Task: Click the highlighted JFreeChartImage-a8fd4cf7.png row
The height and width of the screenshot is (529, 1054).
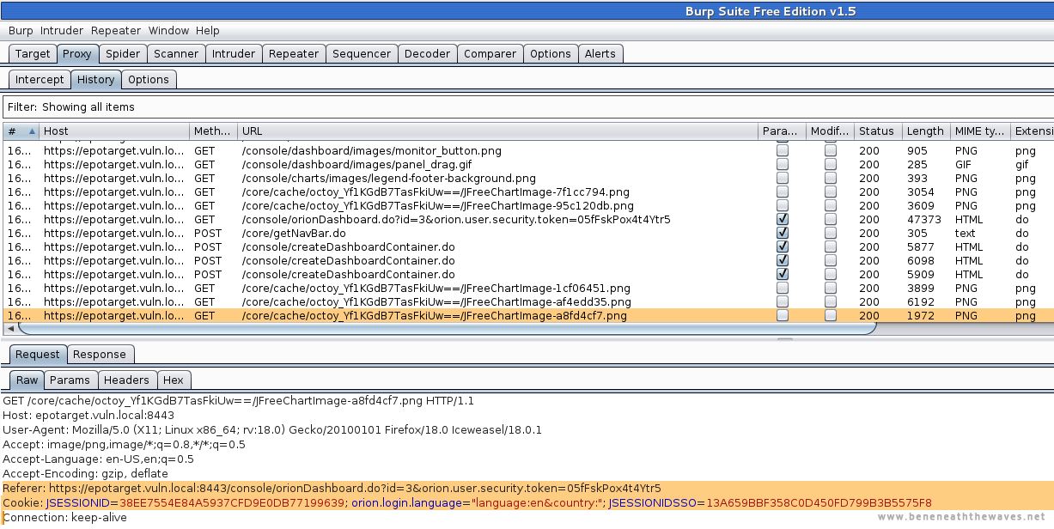Action: (527, 315)
